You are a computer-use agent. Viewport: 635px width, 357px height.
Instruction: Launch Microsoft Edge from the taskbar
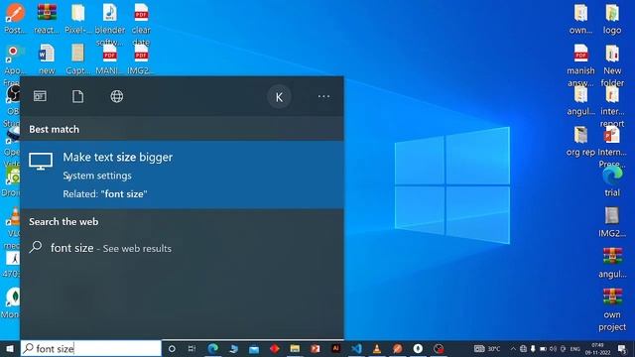point(212,348)
